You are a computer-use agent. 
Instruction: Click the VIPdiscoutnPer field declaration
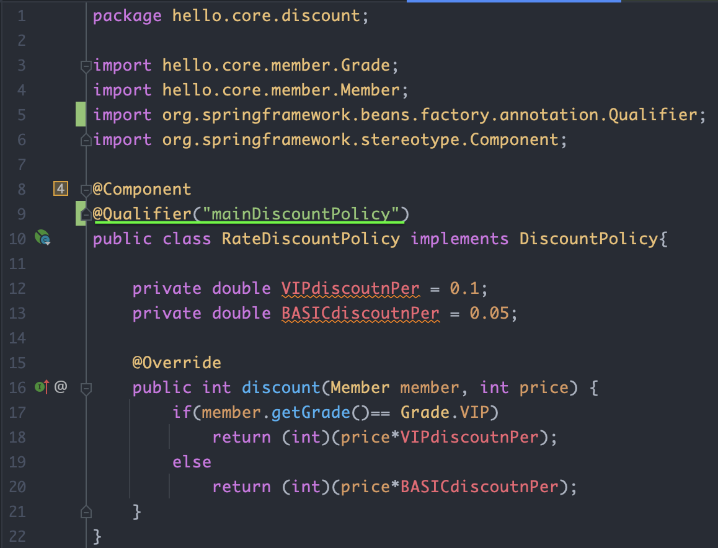coord(350,288)
